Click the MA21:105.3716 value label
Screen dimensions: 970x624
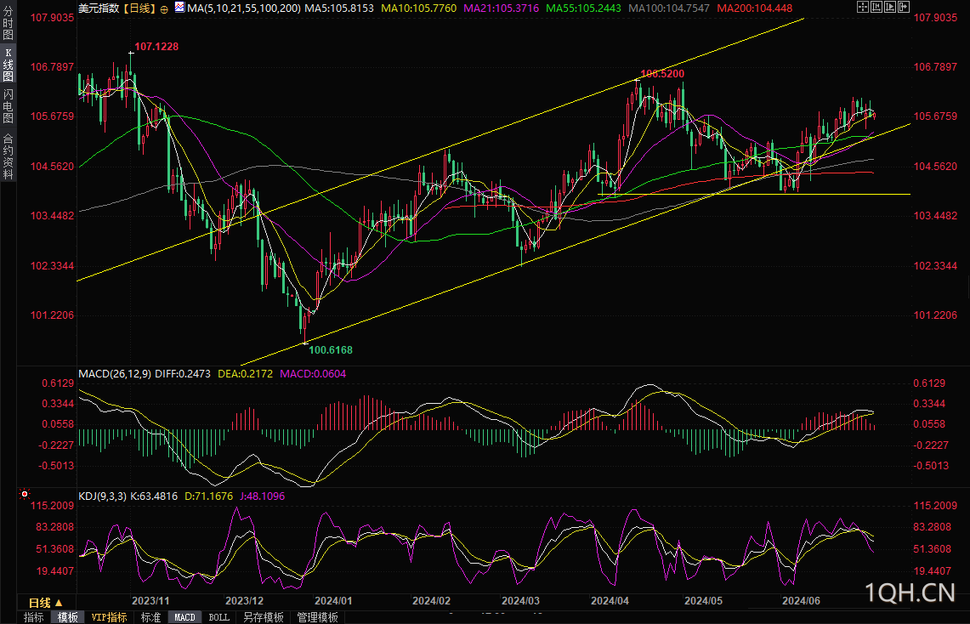click(x=501, y=8)
